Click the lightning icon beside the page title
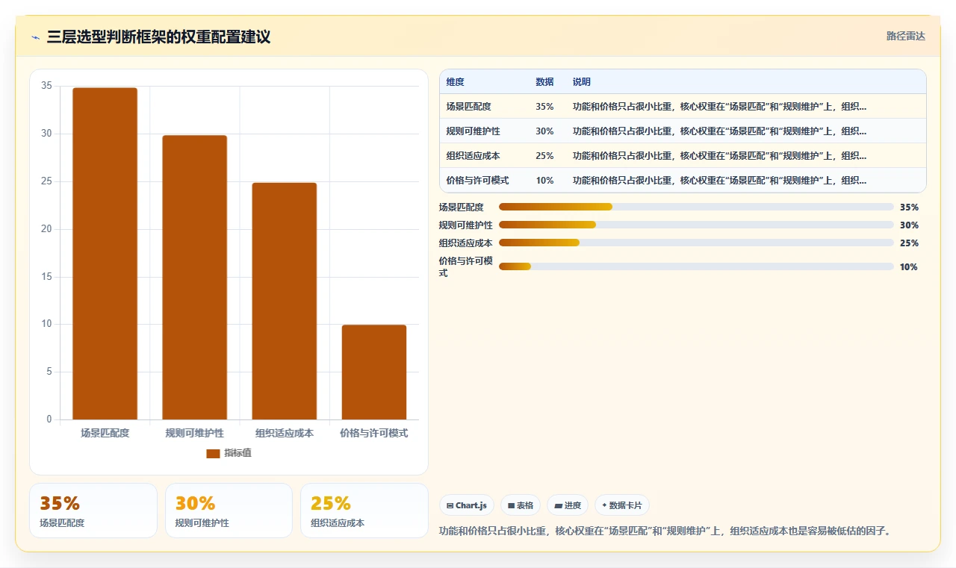The width and height of the screenshot is (956, 568). pyautogui.click(x=36, y=37)
